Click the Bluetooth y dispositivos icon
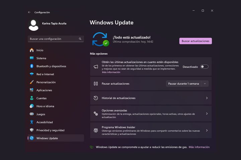The width and height of the screenshot is (241, 160). coord(31,66)
